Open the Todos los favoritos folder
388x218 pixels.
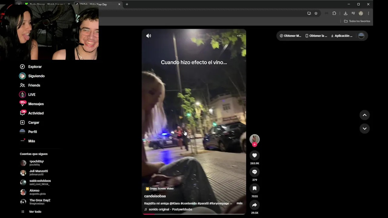tap(357, 21)
